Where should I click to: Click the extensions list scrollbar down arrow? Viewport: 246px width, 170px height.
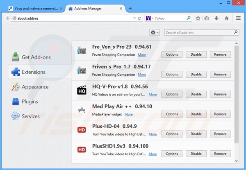coord(237,161)
